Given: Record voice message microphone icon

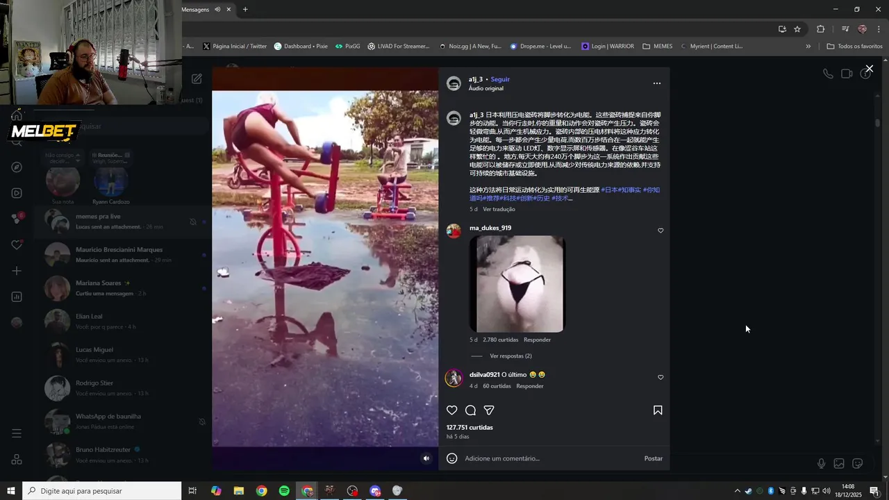Looking at the screenshot, I should click(821, 463).
